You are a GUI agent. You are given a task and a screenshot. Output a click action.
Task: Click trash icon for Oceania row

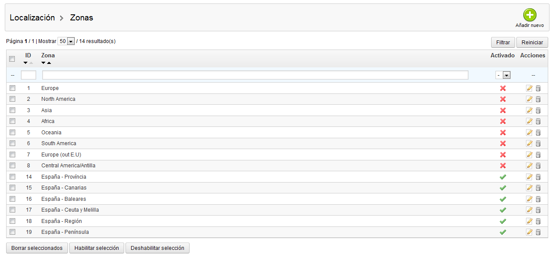click(538, 133)
